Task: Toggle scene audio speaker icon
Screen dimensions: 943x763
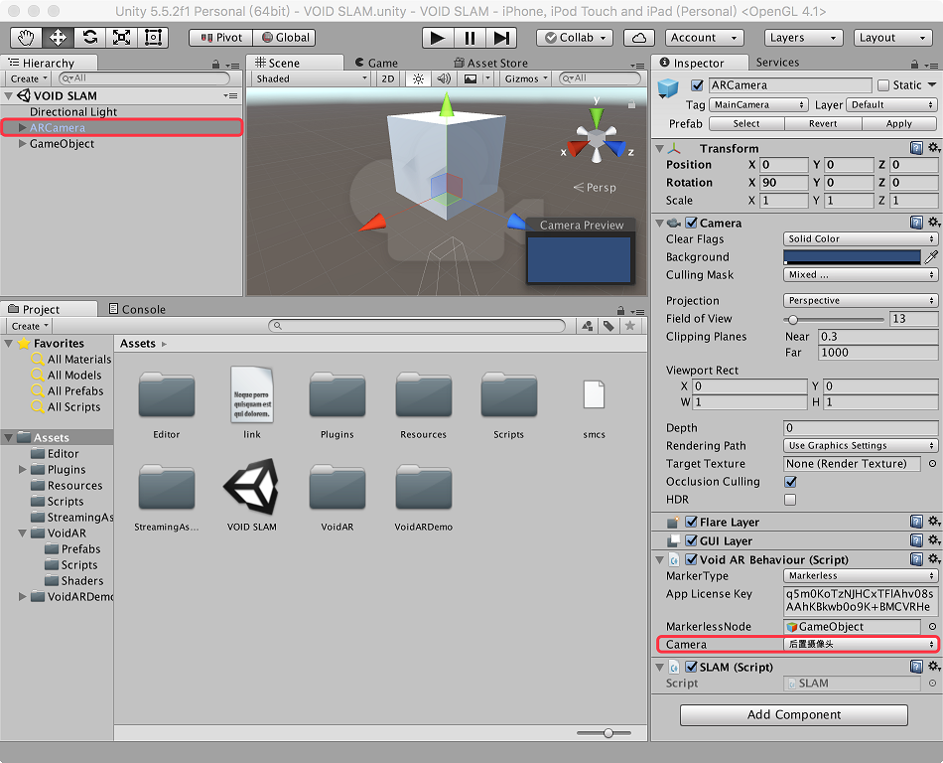Action: pos(444,78)
